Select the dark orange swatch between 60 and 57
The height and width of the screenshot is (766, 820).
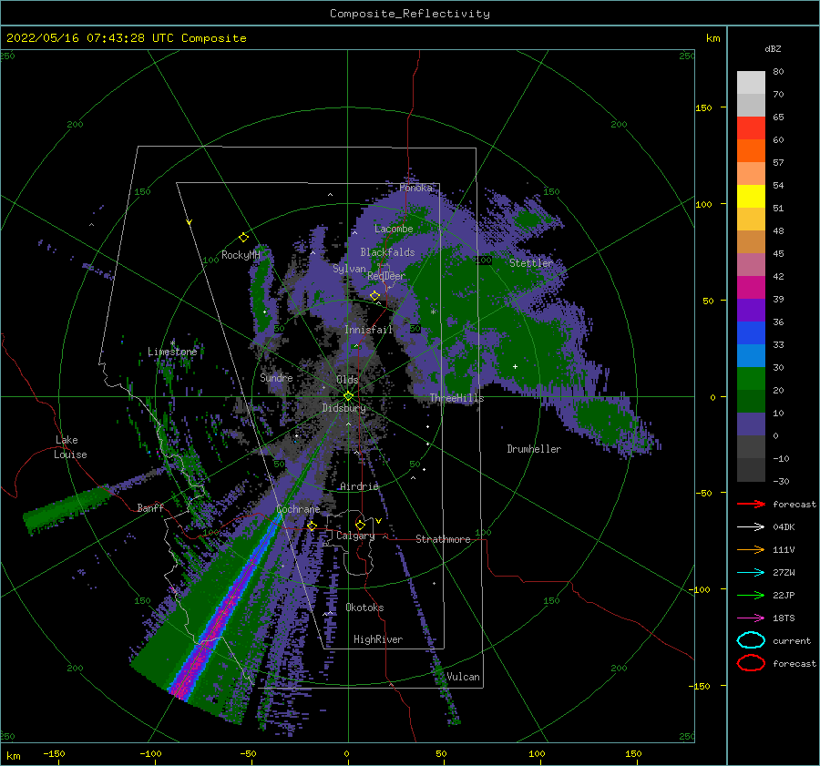coord(751,151)
